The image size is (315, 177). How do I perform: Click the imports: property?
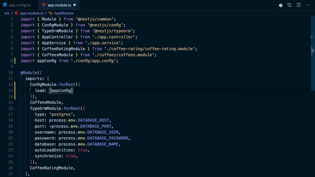tap(34, 79)
